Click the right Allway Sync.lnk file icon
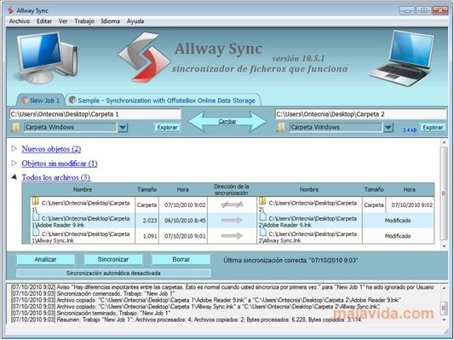 [263, 232]
